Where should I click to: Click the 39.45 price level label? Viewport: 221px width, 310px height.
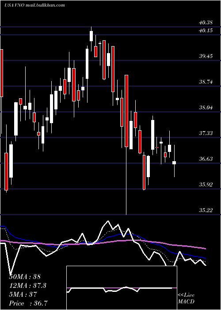point(206,56)
